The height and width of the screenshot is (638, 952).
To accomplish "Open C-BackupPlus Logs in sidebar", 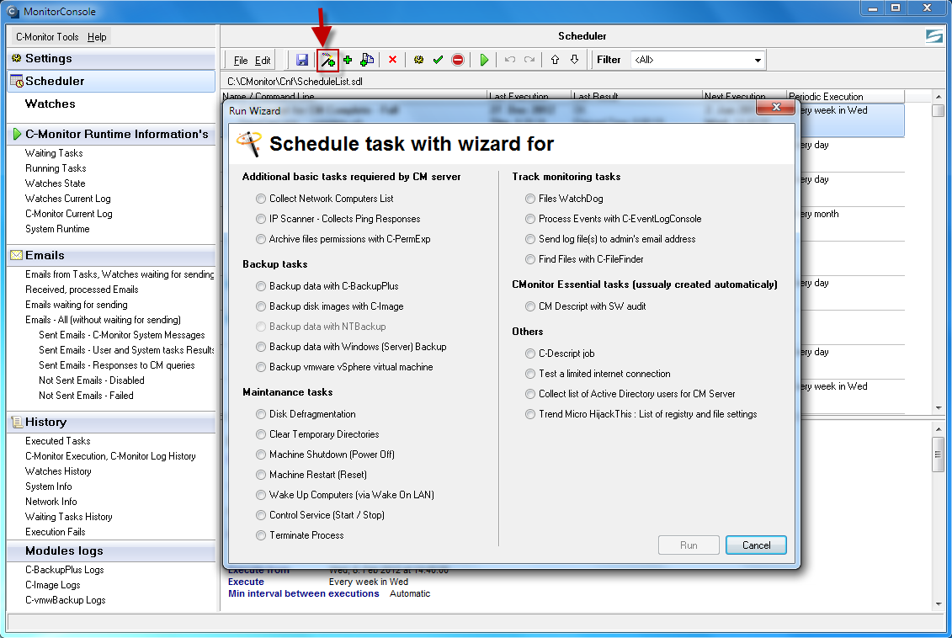I will (64, 570).
